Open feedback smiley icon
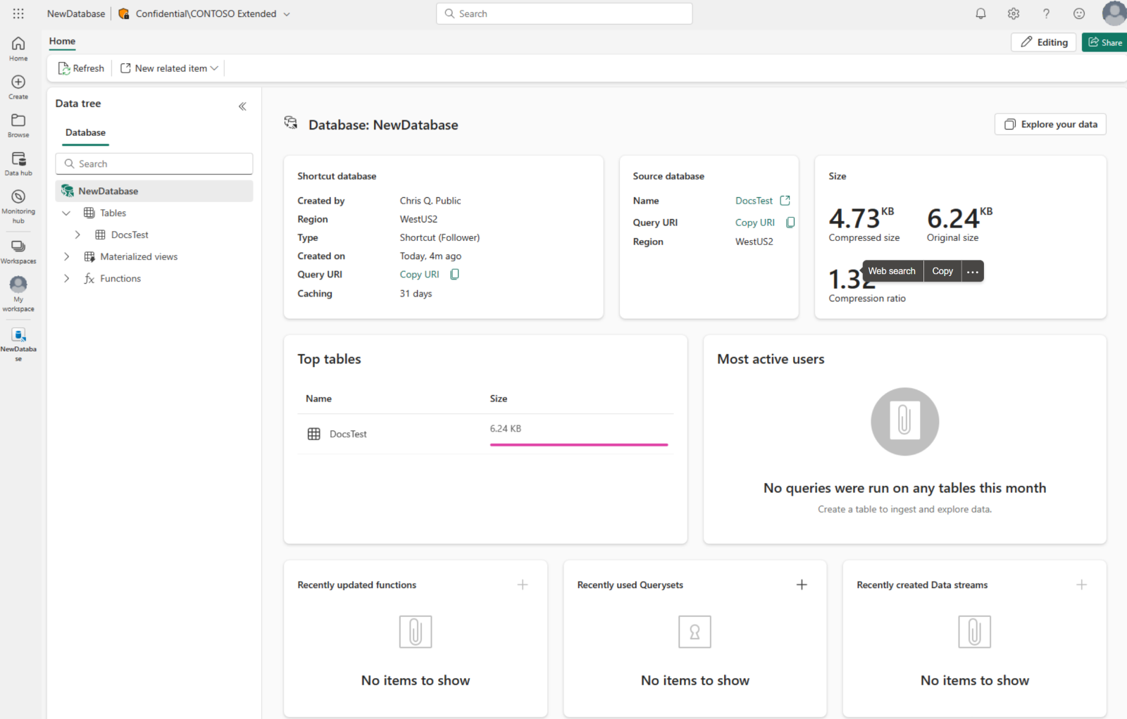The width and height of the screenshot is (1127, 719). pyautogui.click(x=1079, y=13)
